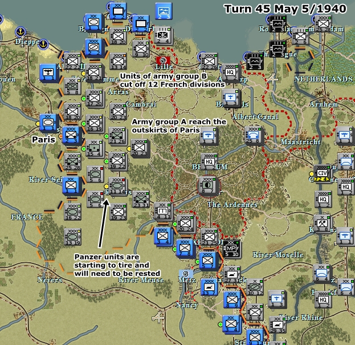Select blue infantry unit 1 1 on the Seine
Screen dimensions: 355x345
tap(71, 185)
